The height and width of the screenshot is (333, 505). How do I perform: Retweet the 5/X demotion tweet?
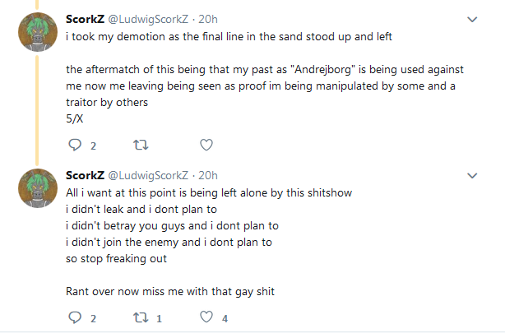141,145
